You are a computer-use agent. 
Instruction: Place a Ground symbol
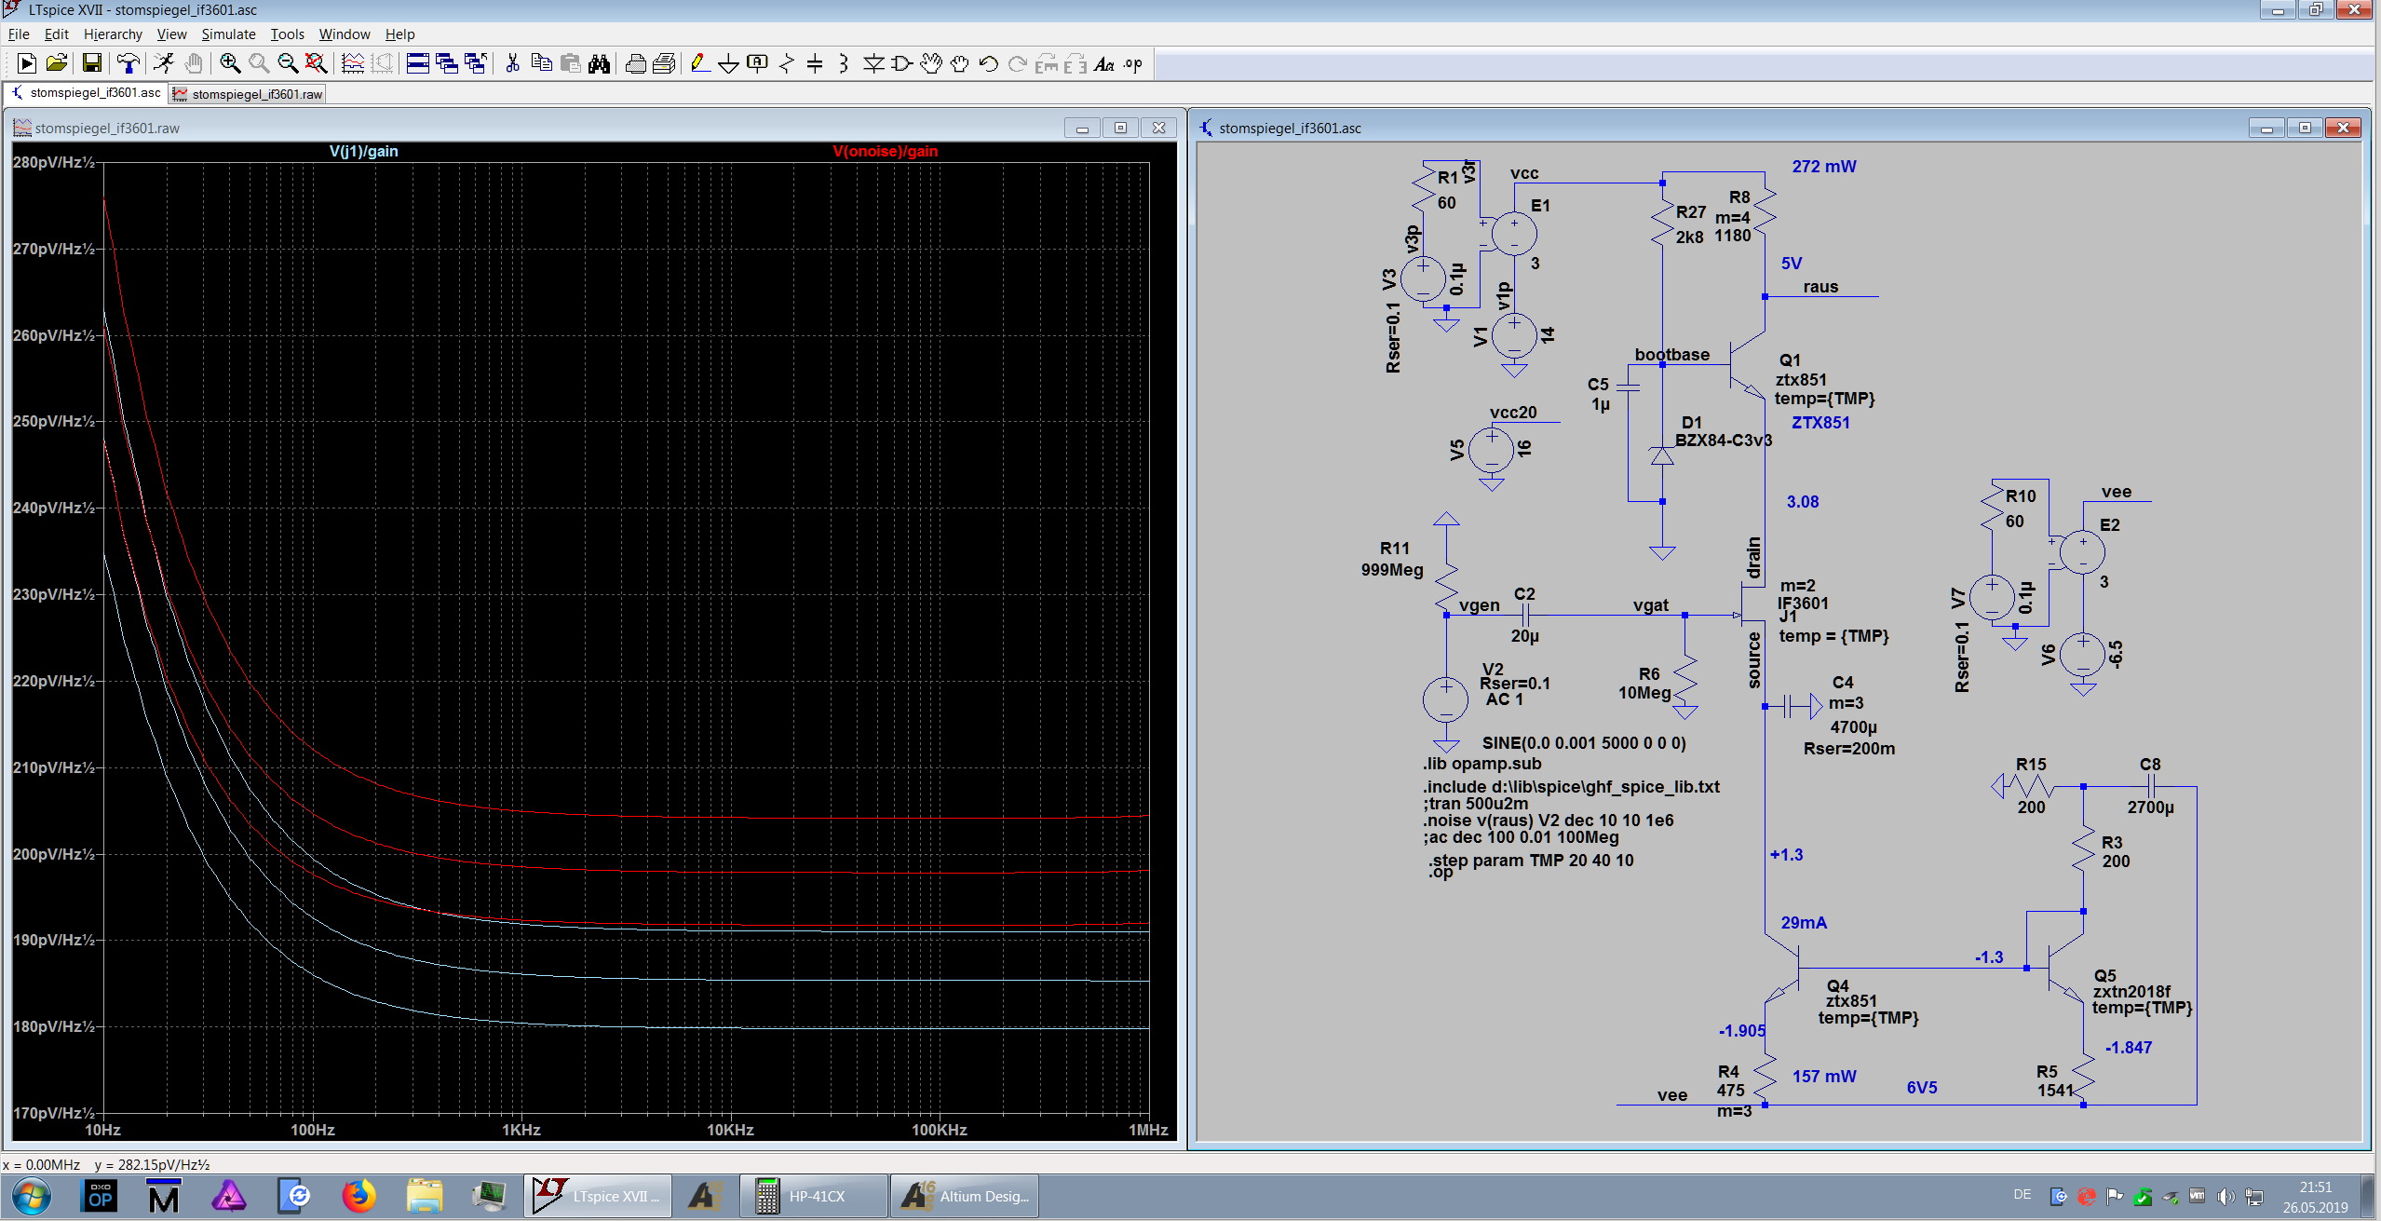tap(729, 63)
